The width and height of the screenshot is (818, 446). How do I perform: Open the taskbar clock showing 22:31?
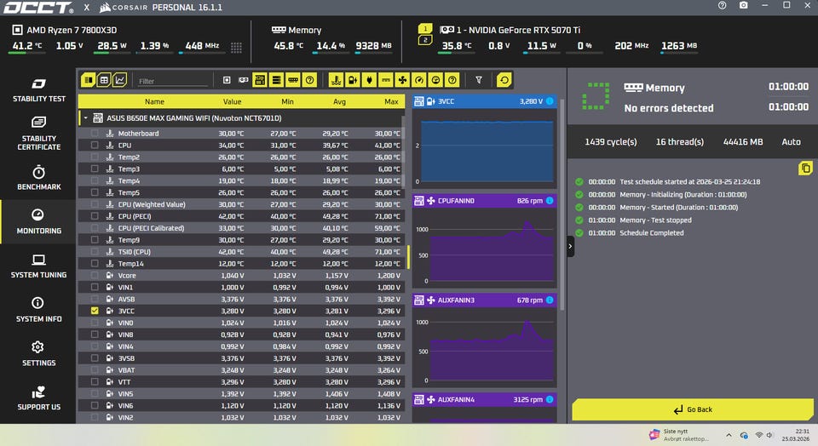pyautogui.click(x=796, y=435)
